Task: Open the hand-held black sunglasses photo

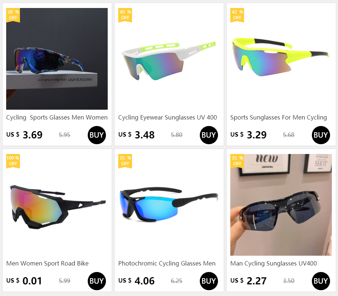Action: [x=281, y=205]
